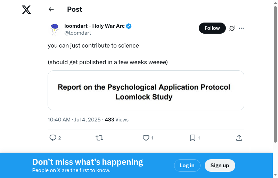
Task: Share the post
Action: pos(239,138)
